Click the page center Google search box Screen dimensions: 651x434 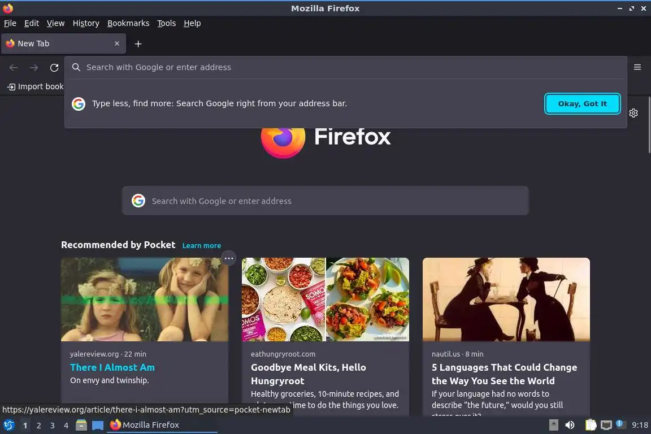(325, 201)
